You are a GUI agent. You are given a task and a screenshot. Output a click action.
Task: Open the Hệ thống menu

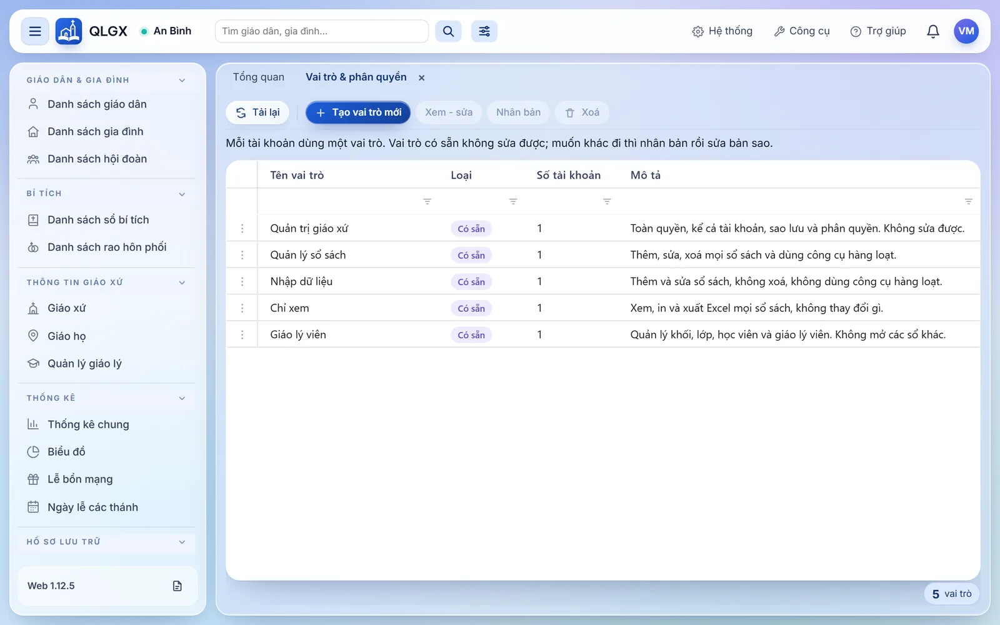pyautogui.click(x=722, y=31)
